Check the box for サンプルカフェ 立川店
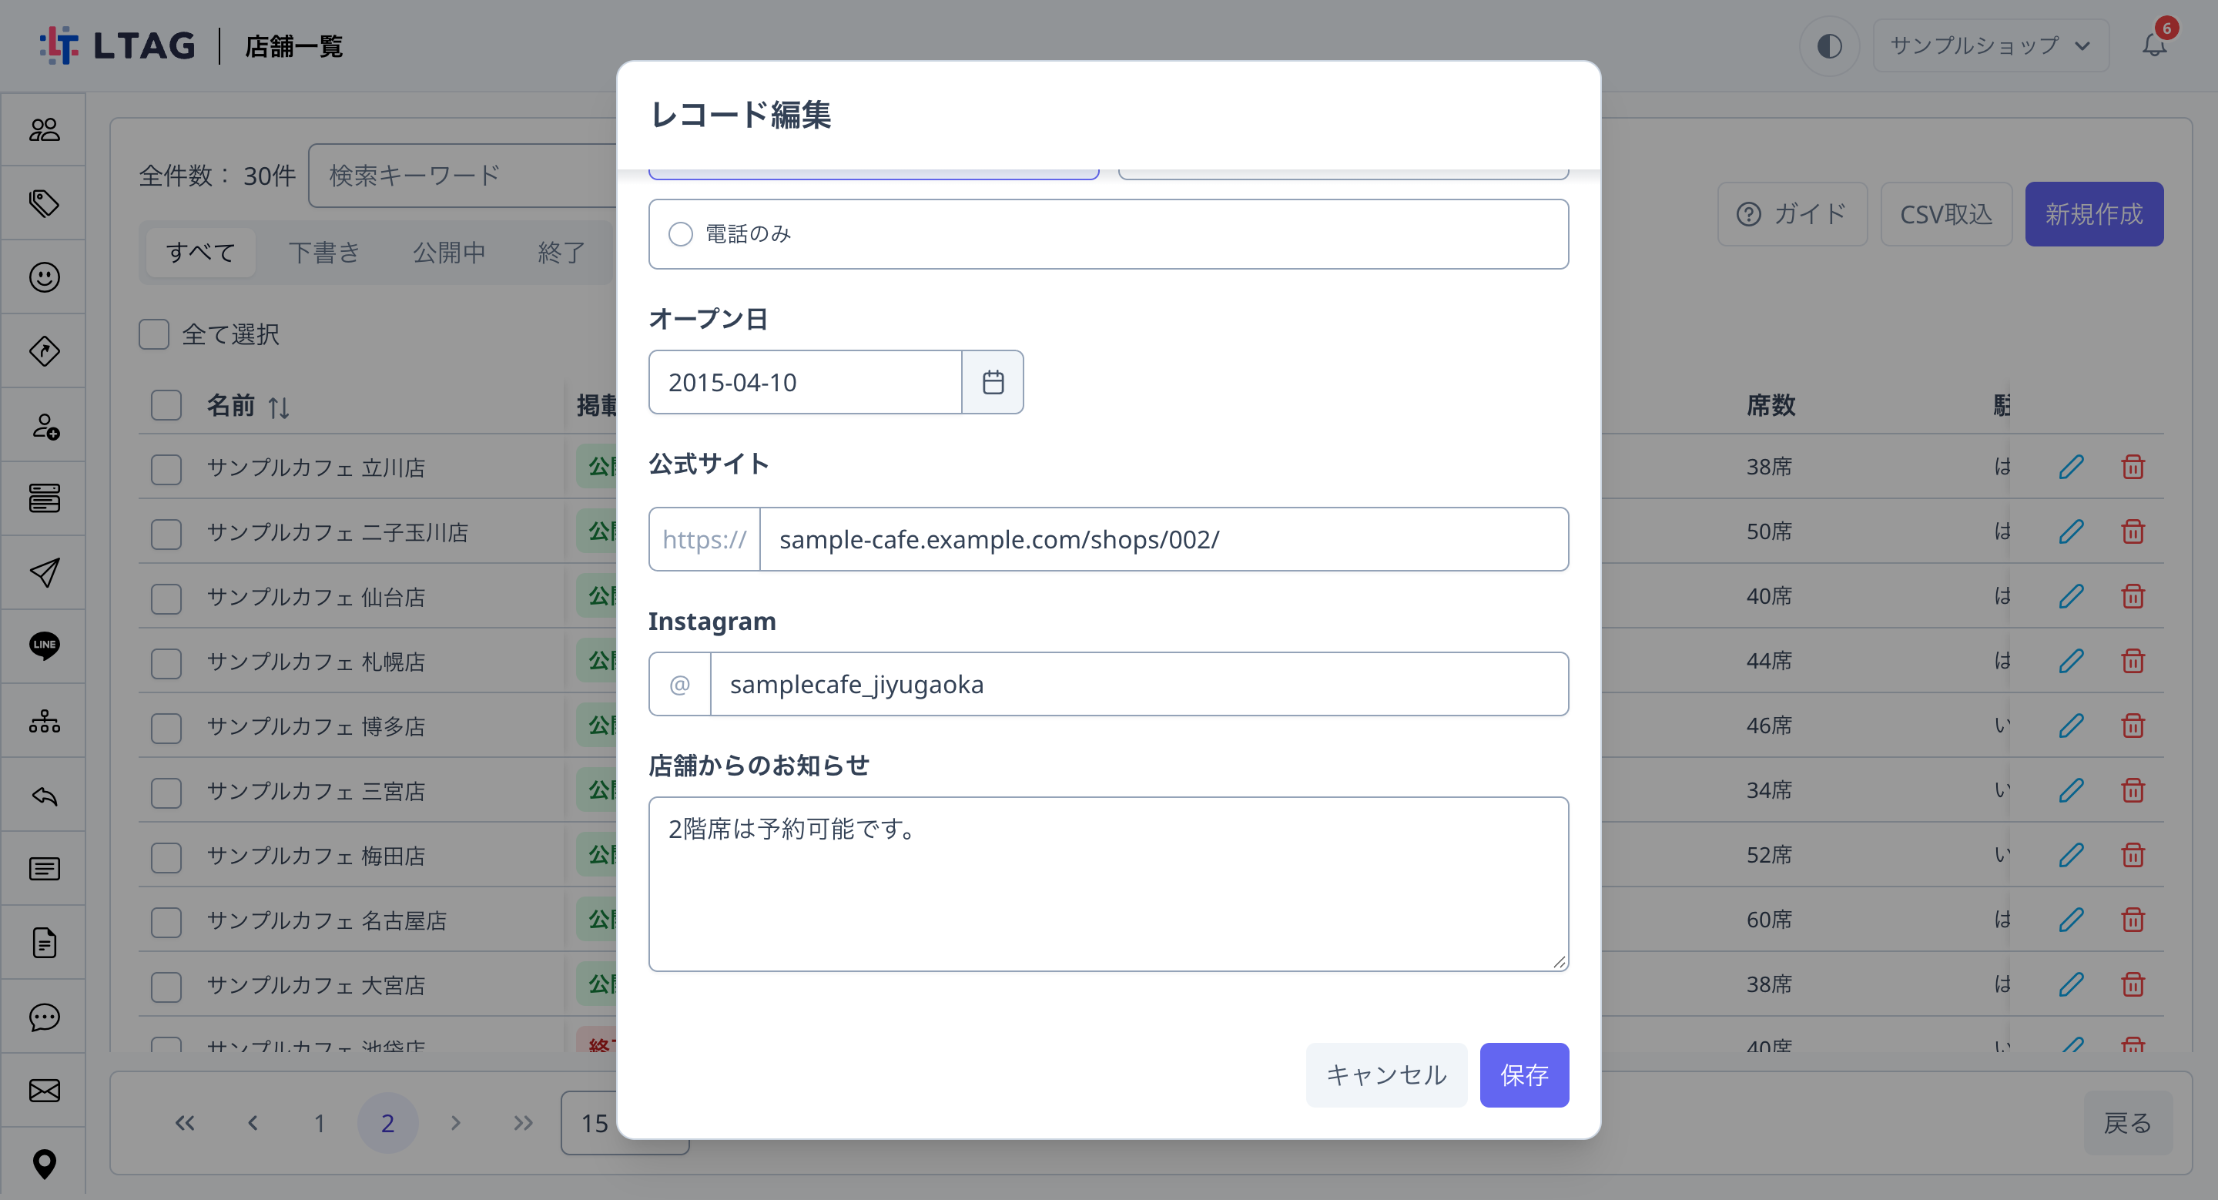The width and height of the screenshot is (2218, 1200). tap(166, 468)
